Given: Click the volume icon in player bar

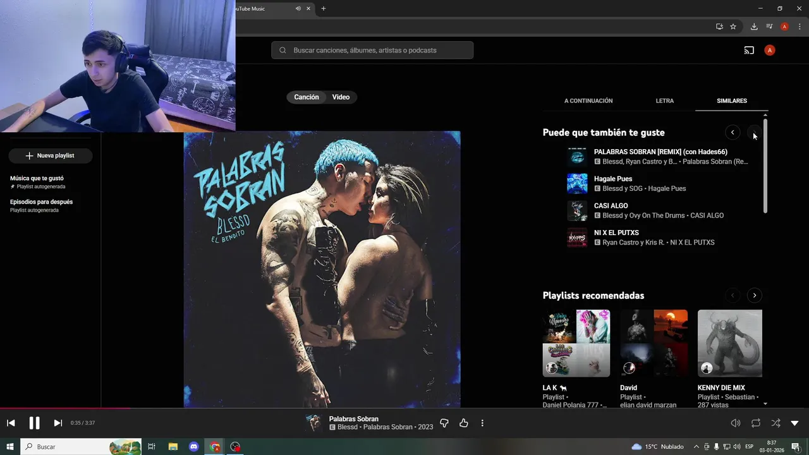Looking at the screenshot, I should coord(736,423).
